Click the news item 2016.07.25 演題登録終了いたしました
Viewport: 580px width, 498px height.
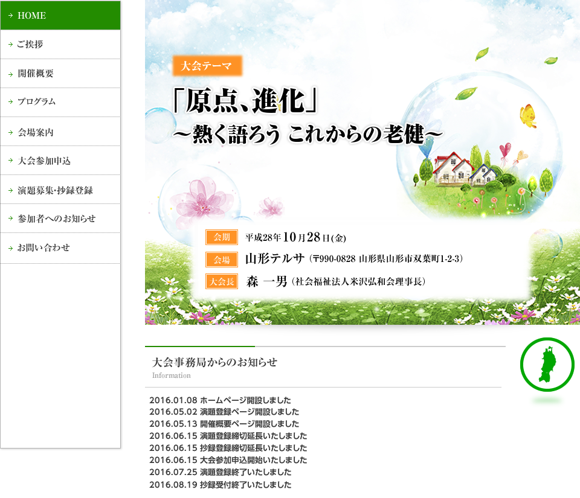tap(221, 472)
